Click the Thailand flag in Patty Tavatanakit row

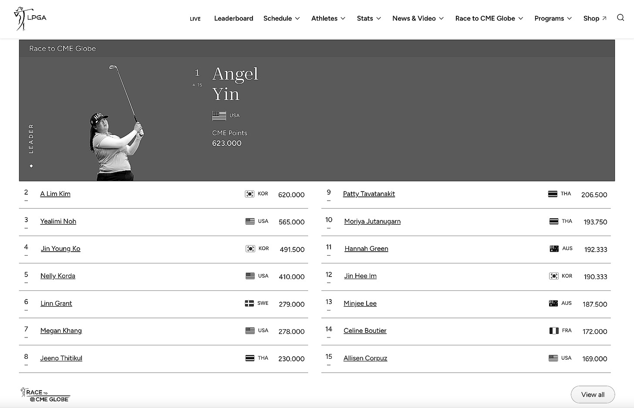pyautogui.click(x=553, y=194)
